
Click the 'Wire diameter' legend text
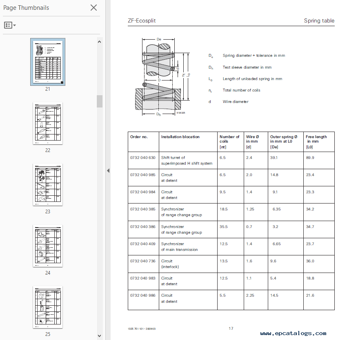(x=236, y=102)
